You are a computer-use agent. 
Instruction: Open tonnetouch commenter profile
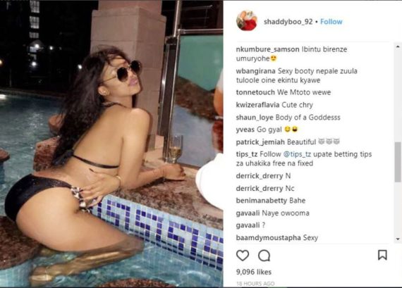tap(255, 92)
